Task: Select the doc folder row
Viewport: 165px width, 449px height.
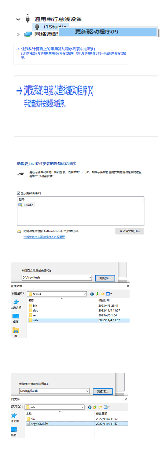Action: (78, 310)
